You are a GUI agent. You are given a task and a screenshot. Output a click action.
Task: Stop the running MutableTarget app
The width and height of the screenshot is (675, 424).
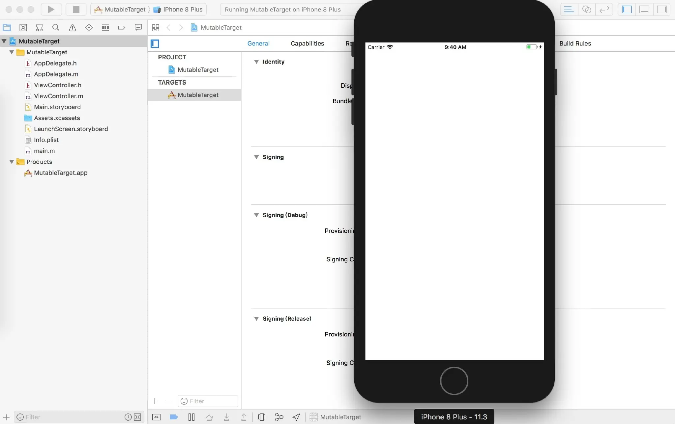click(x=76, y=10)
